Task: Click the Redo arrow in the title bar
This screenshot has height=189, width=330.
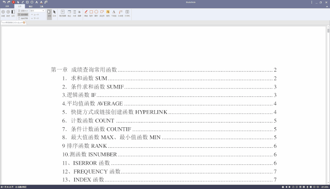Action: 9,2
